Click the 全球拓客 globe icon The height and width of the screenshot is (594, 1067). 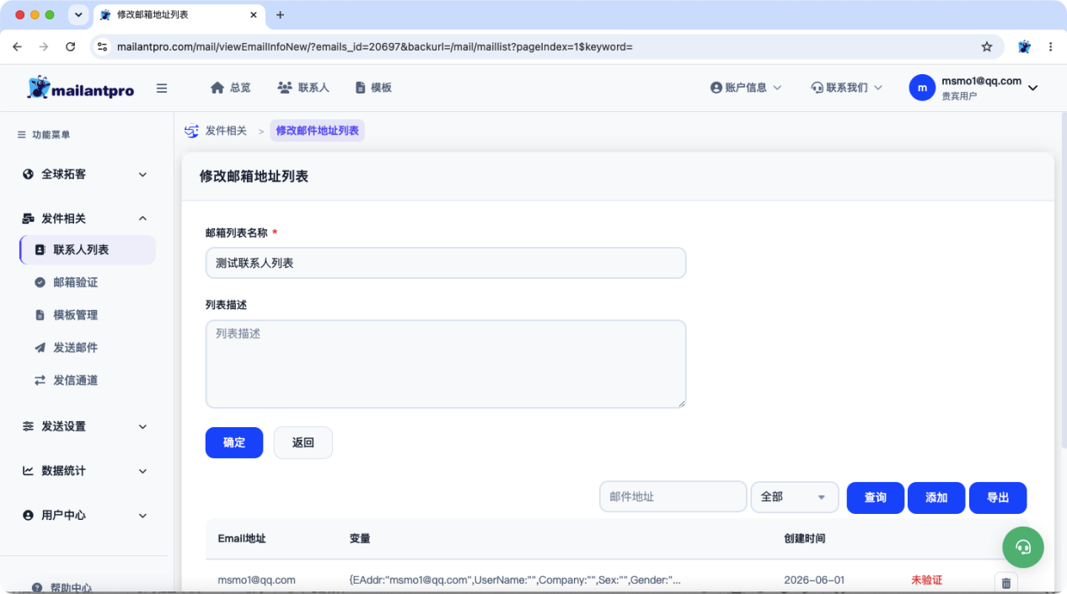[x=28, y=174]
